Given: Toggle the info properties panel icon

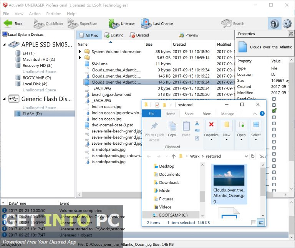Looking at the screenshot, I should click(275, 24).
